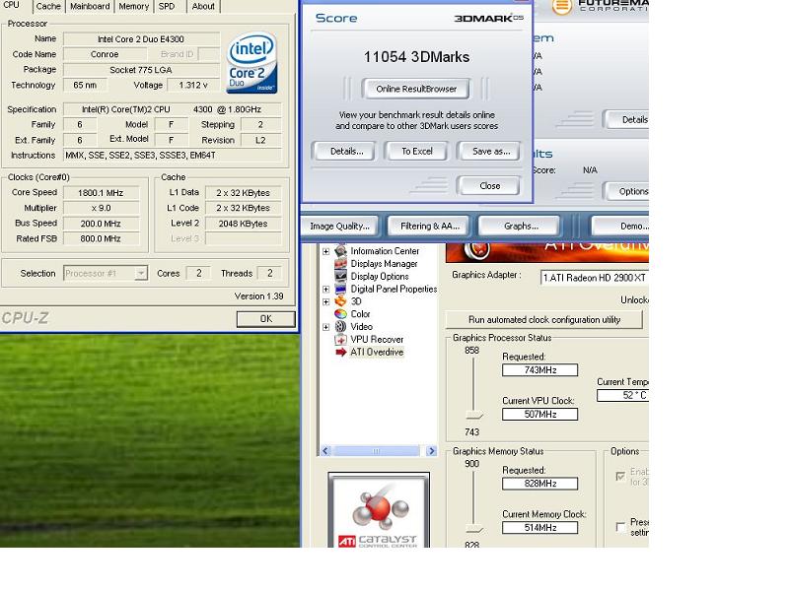This screenshot has width=789, height=591.
Task: Click the GPU clock slider handle
Action: pyautogui.click(x=473, y=415)
